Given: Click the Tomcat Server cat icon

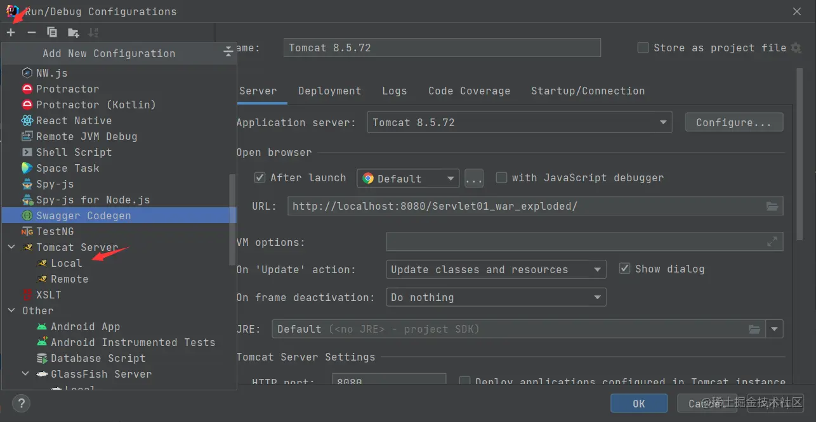Looking at the screenshot, I should coord(27,247).
